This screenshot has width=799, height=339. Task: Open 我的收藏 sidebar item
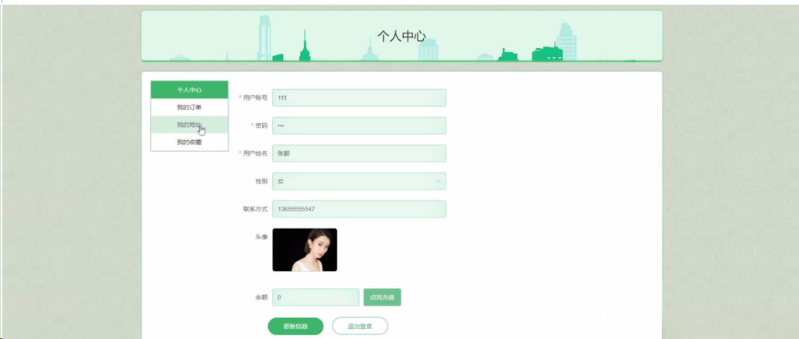tap(190, 142)
